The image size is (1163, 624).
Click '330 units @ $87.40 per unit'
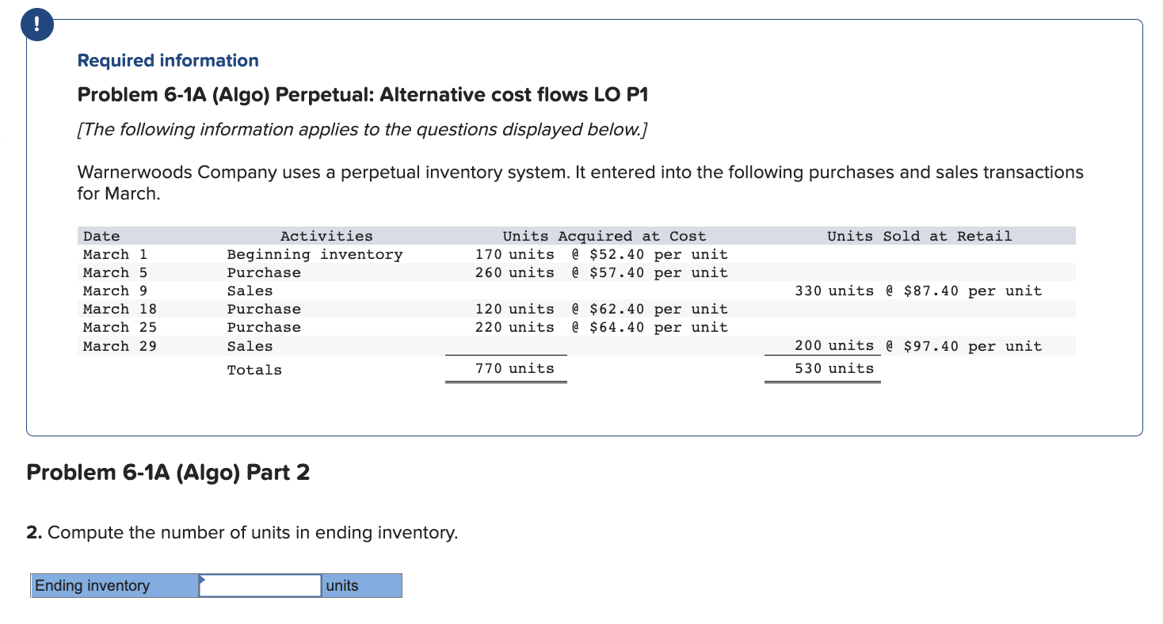tap(919, 291)
